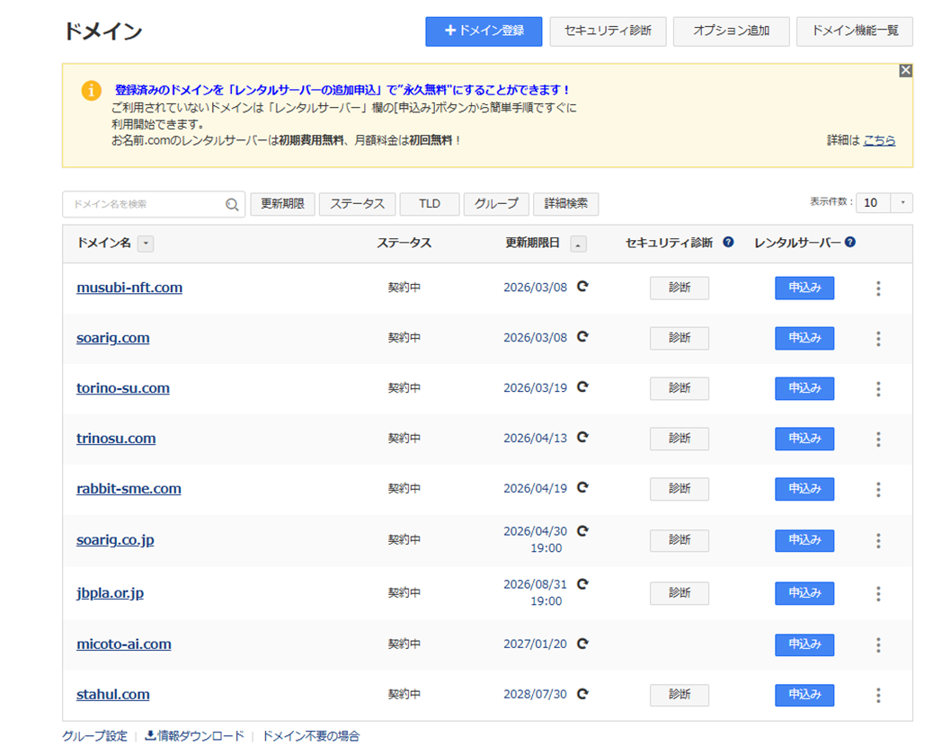Open the 詳細検索 filter

tap(566, 204)
